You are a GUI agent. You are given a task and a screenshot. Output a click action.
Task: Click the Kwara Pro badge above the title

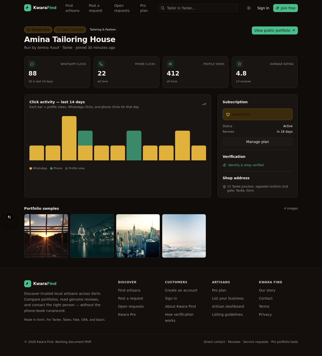(x=38, y=30)
